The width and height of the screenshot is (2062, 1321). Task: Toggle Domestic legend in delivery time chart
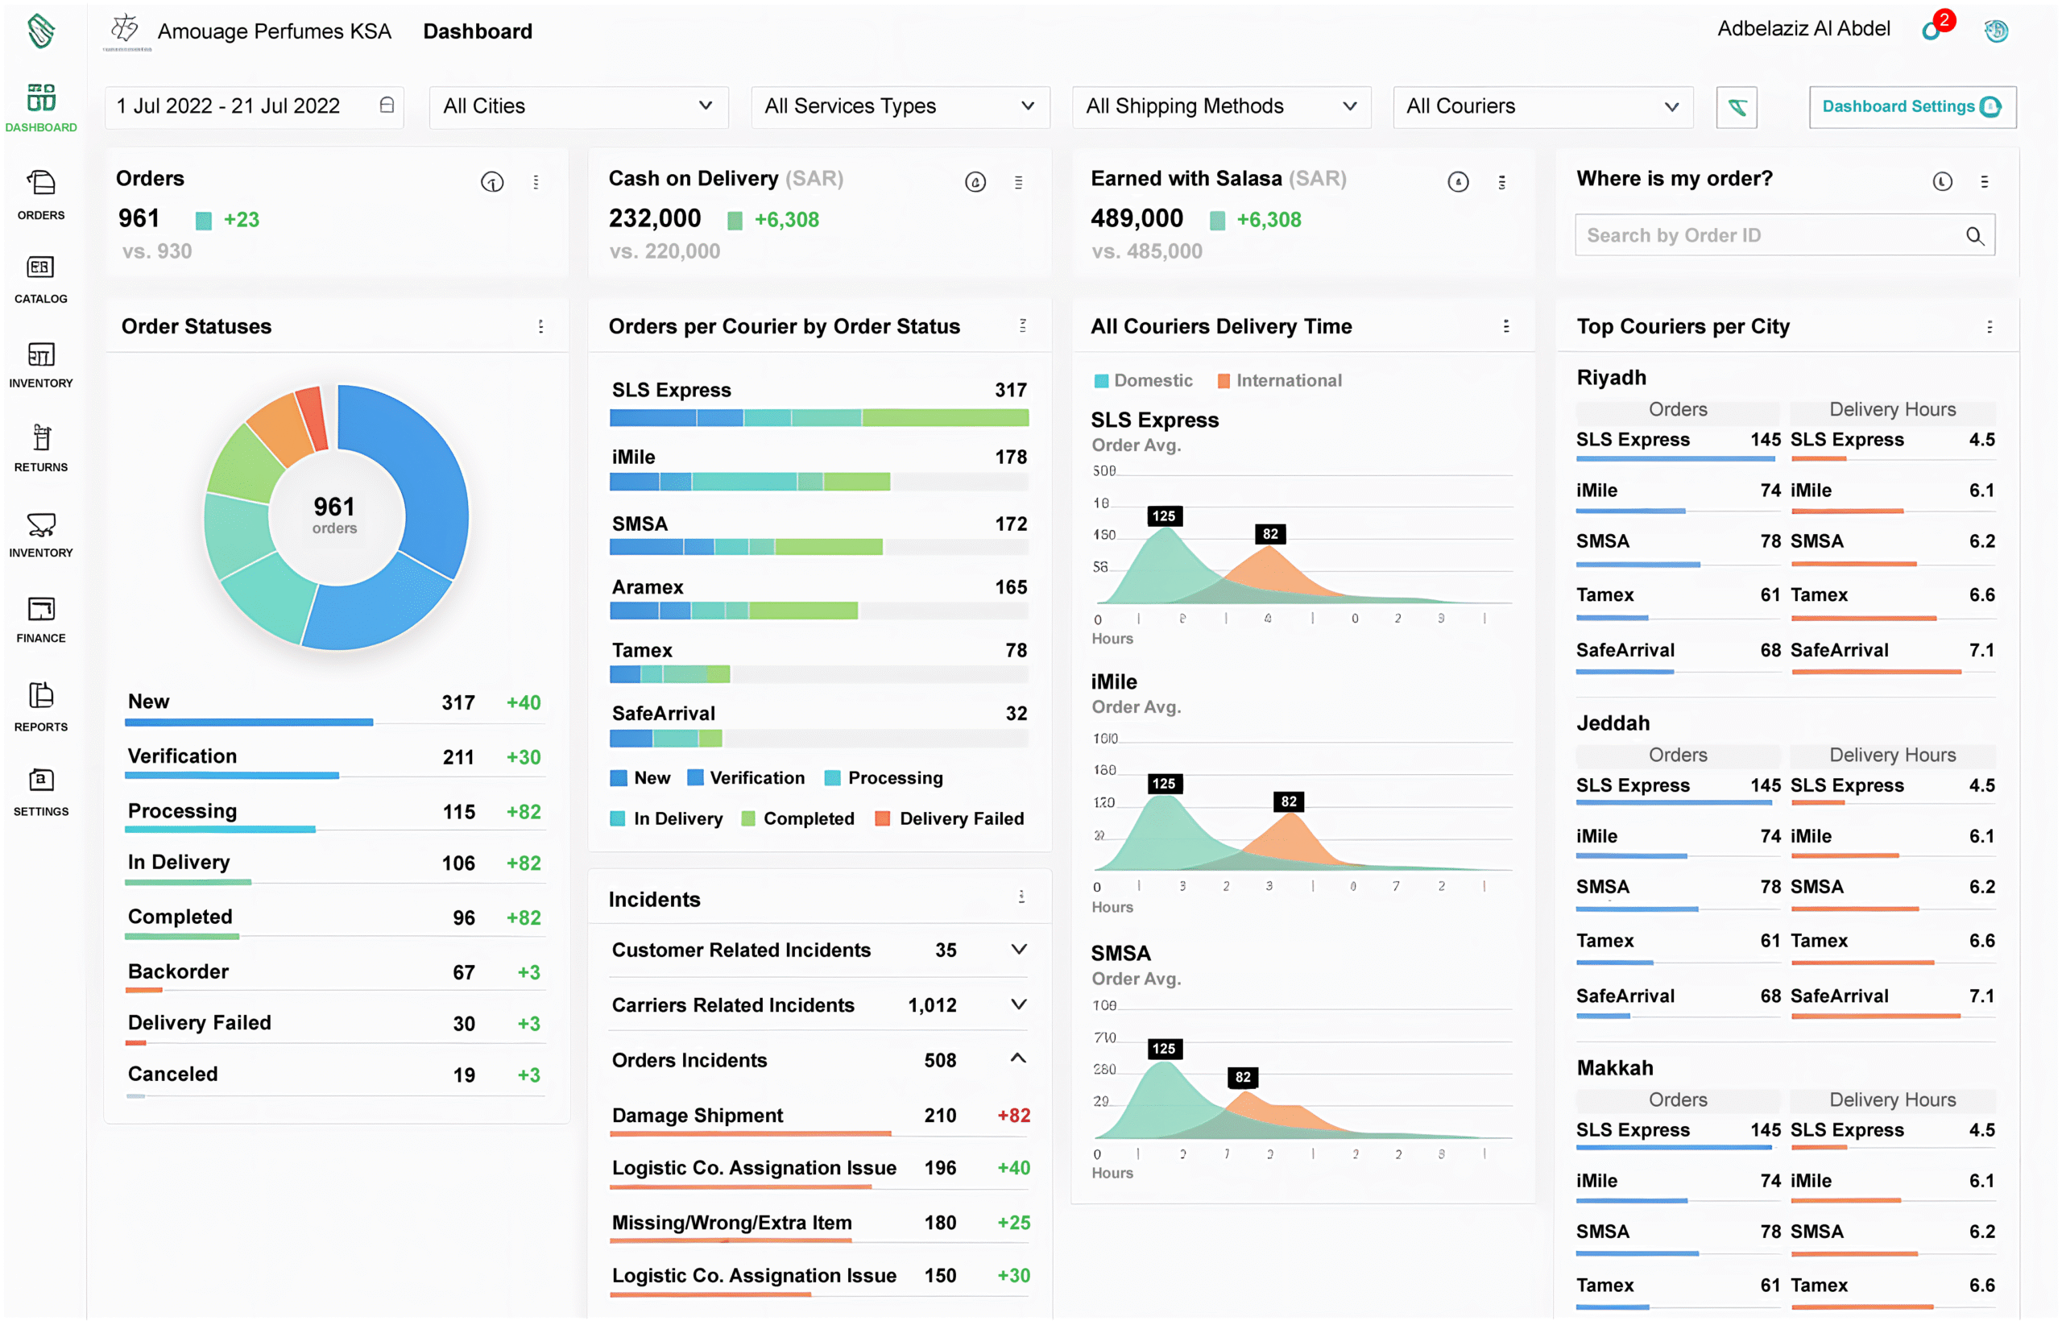coord(1142,380)
